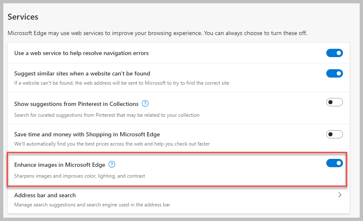Click 'Suggest similar sites' setting label

pos(82,73)
